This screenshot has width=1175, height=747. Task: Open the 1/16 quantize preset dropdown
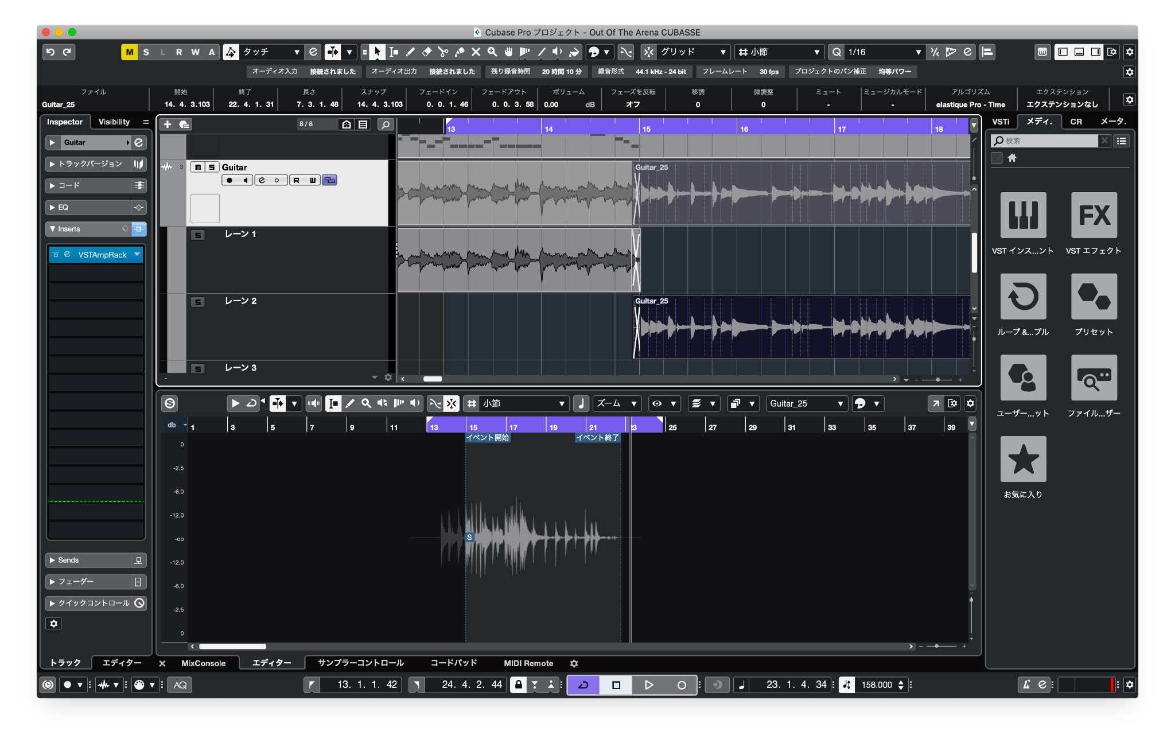884,52
